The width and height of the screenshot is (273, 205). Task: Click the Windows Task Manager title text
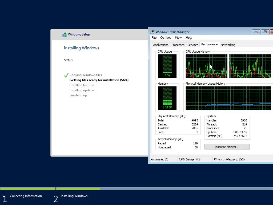point(172,32)
